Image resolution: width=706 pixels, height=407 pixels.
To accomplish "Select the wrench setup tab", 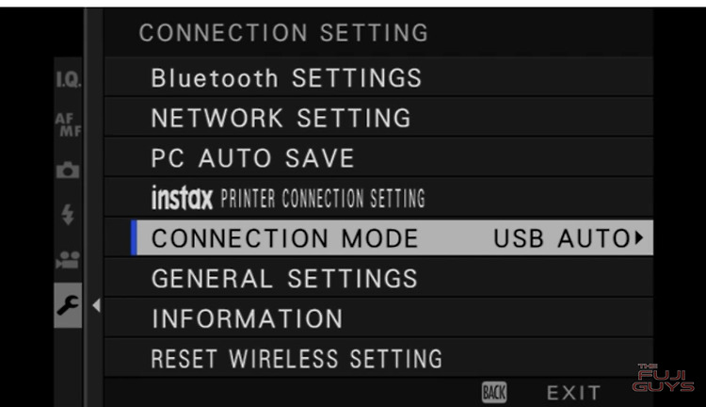I will (x=68, y=305).
